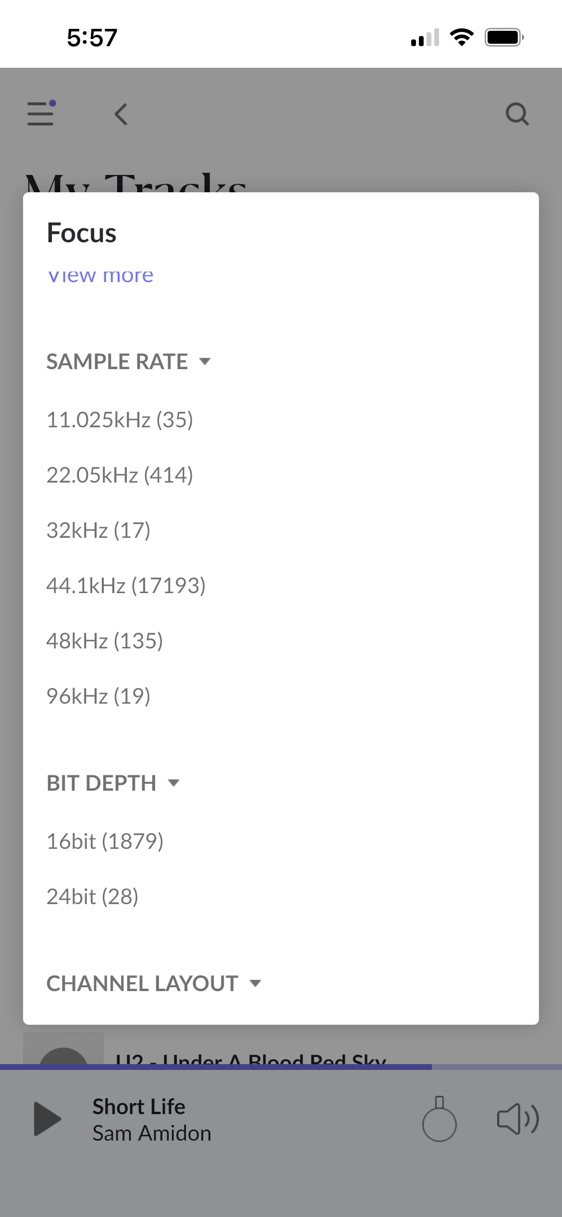Choose the 22.05kHz filter option
Image resolution: width=562 pixels, height=1217 pixels.
click(x=120, y=475)
